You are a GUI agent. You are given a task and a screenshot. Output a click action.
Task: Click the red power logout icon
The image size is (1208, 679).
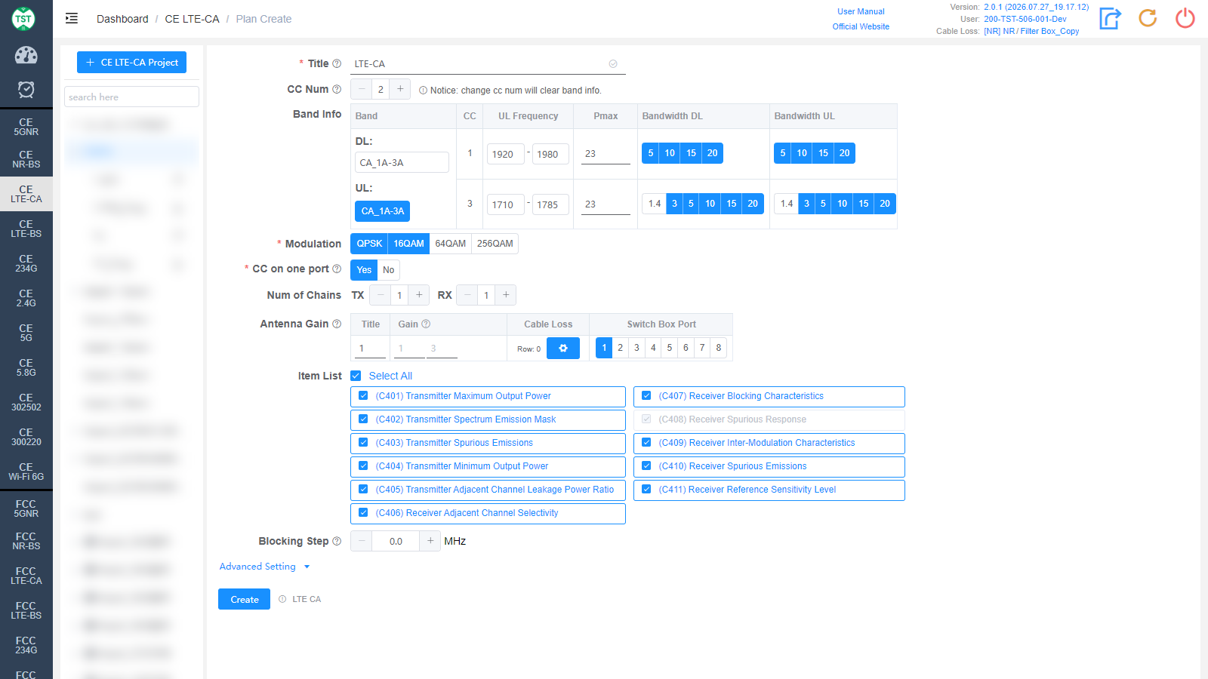point(1185,18)
